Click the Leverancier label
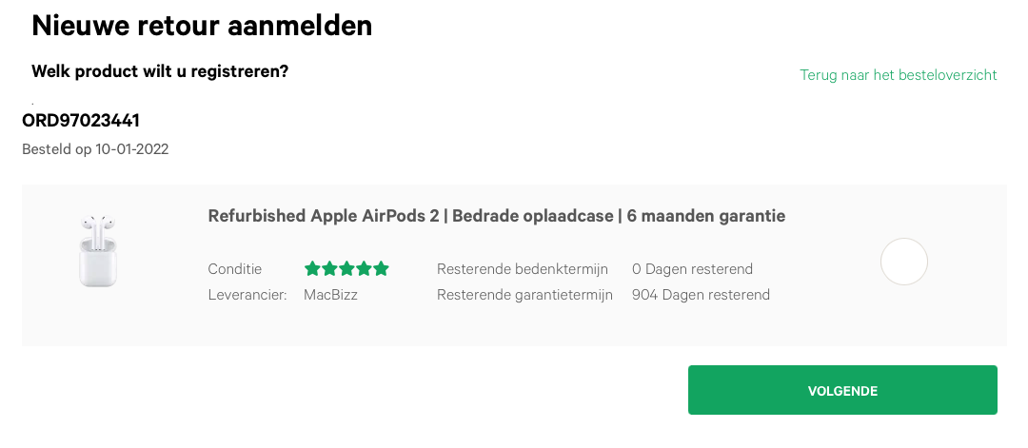This screenshot has width=1028, height=448. (247, 295)
